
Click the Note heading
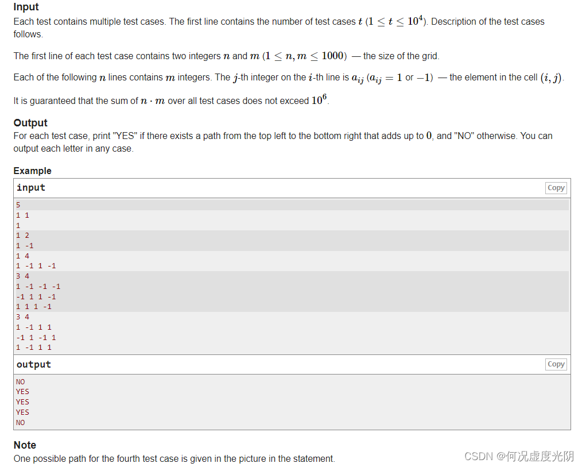24,445
